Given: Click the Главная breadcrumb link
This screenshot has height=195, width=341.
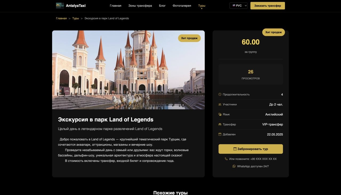Looking at the screenshot, I should [61, 18].
